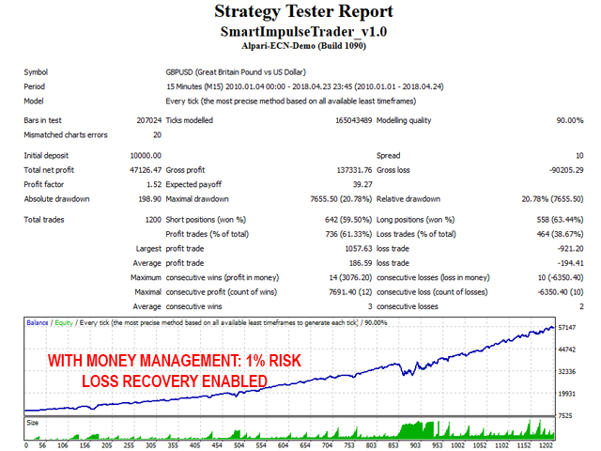Select the Average loss trade value -194.41

pos(570,263)
